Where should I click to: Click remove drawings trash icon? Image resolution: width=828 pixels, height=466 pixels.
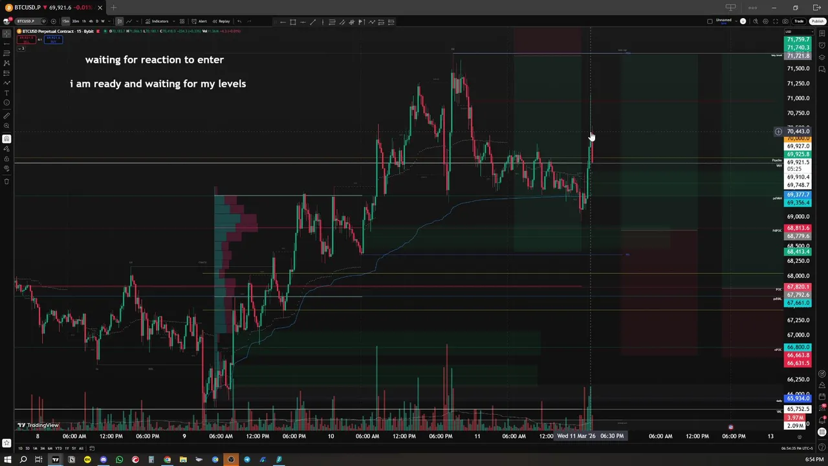(6, 181)
